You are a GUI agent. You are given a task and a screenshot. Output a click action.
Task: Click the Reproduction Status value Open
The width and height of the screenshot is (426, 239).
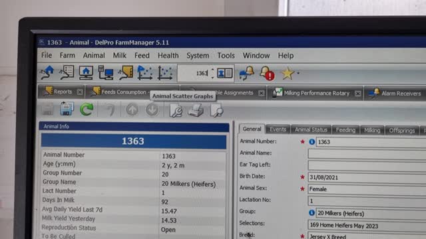click(168, 230)
